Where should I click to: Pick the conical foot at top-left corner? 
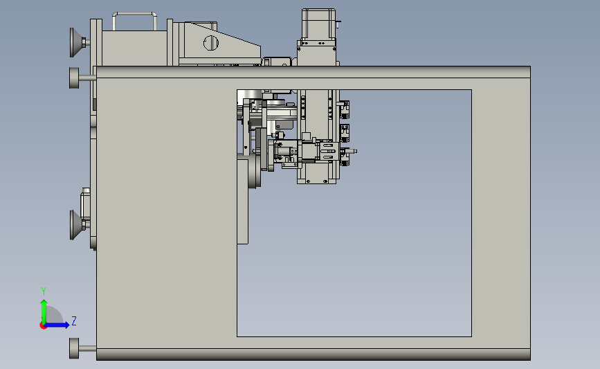(x=78, y=42)
